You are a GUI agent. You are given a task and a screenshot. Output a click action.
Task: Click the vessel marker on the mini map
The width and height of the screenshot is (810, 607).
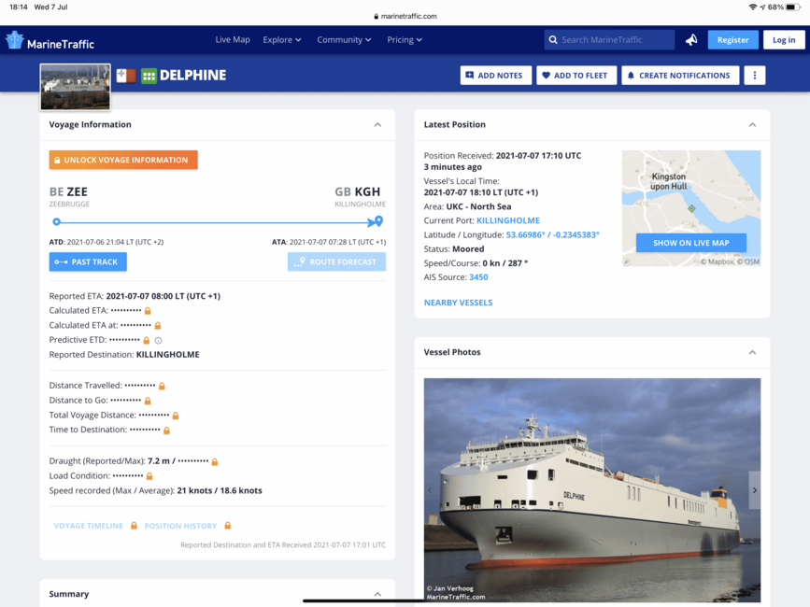(x=691, y=208)
